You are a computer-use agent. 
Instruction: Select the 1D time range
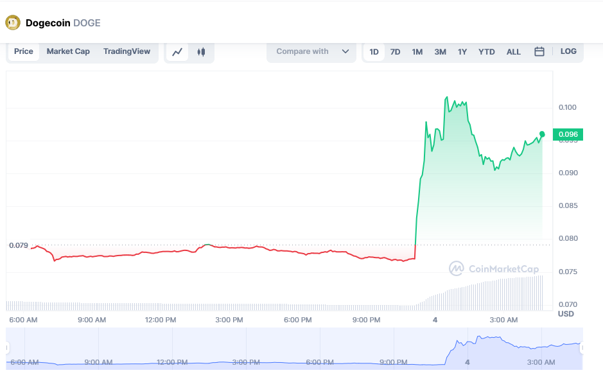[x=374, y=52]
